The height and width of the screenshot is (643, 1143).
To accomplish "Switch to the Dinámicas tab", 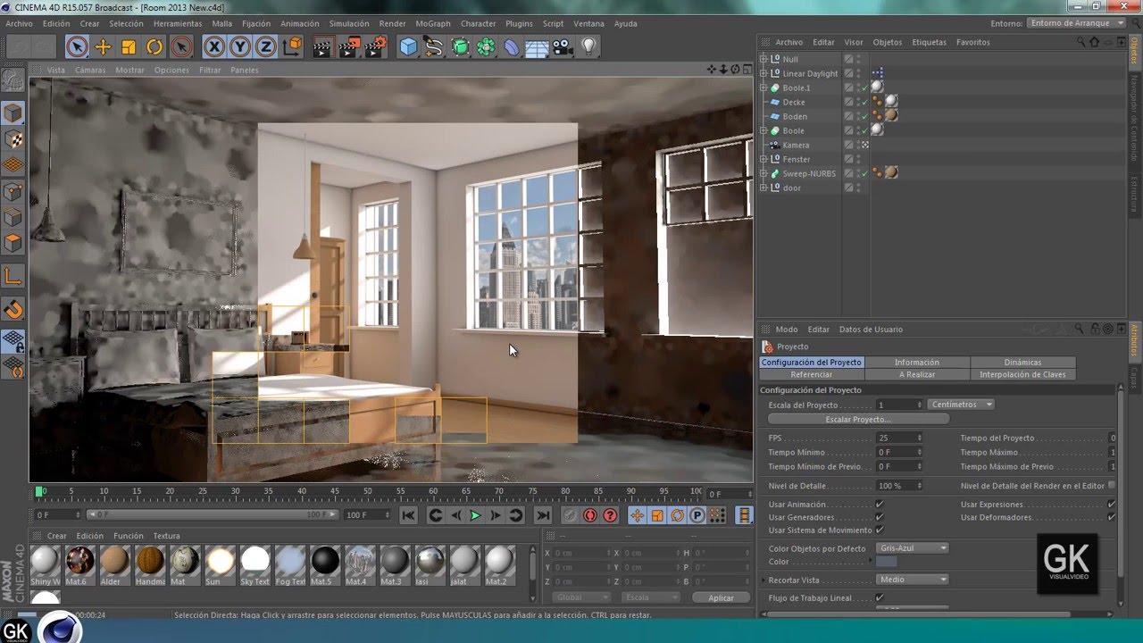I will pyautogui.click(x=1022, y=363).
